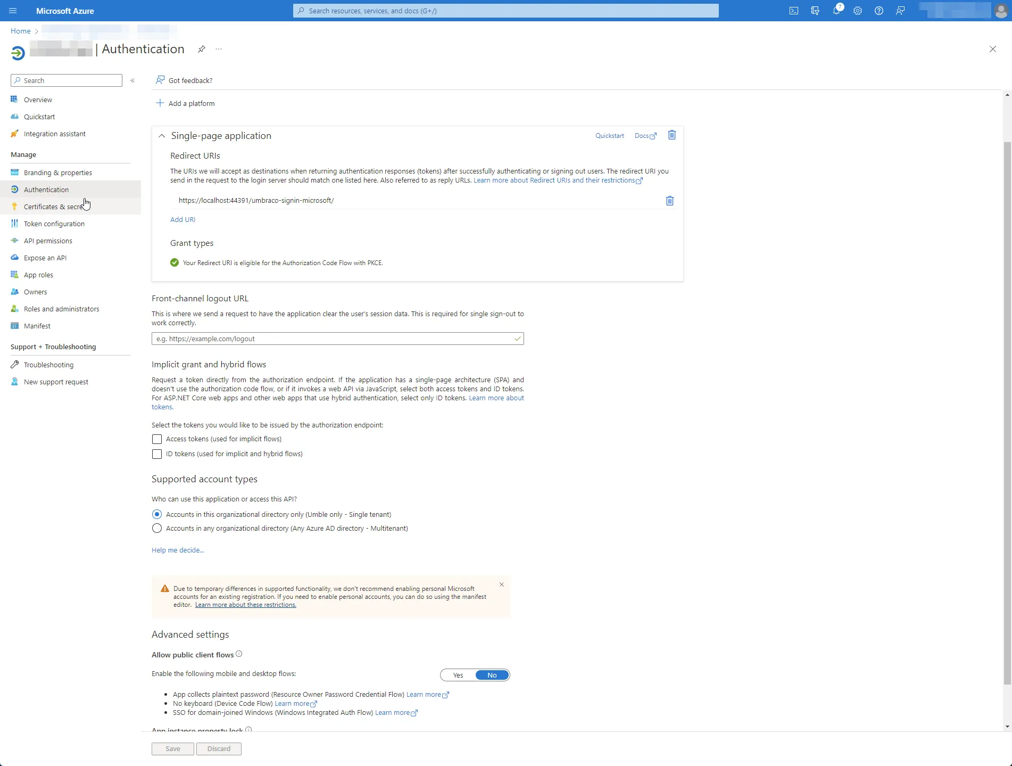Viewport: 1012px width, 766px height.
Task: Focus the Front-channel logout URL field
Action: coord(338,339)
